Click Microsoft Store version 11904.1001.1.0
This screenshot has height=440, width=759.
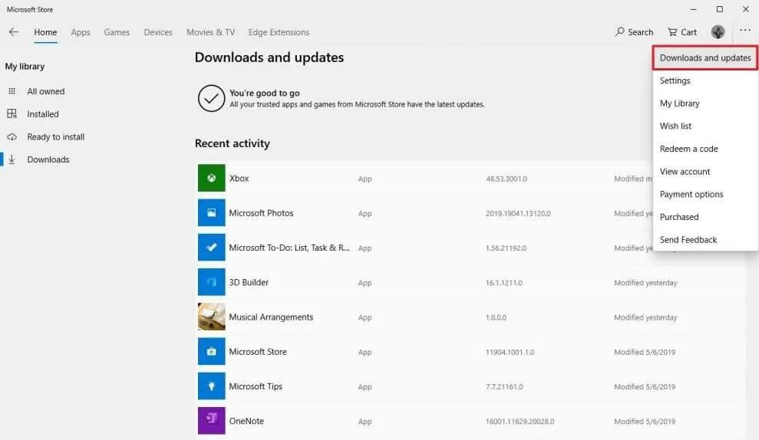[x=510, y=353]
